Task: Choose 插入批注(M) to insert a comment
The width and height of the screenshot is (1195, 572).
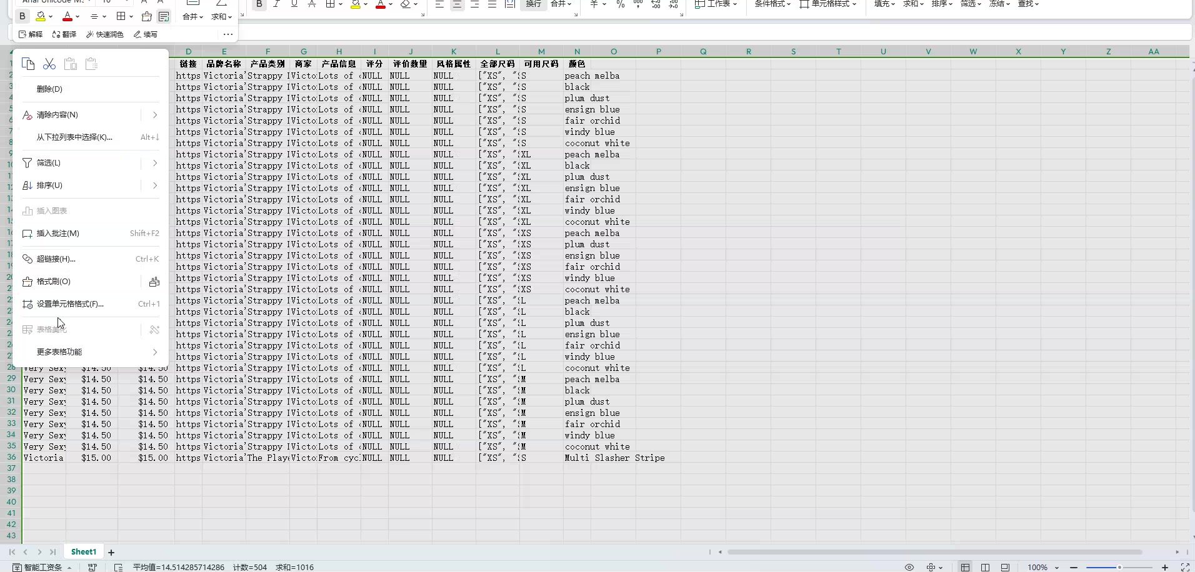Action: [x=91, y=234]
